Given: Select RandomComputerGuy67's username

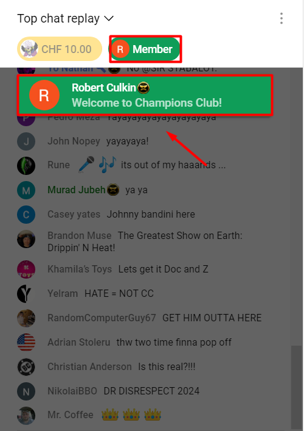Looking at the screenshot, I should 102,318.
